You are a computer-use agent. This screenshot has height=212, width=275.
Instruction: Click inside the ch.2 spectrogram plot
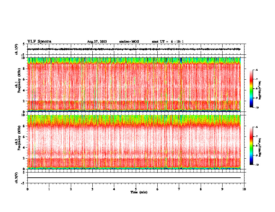pos(134,142)
